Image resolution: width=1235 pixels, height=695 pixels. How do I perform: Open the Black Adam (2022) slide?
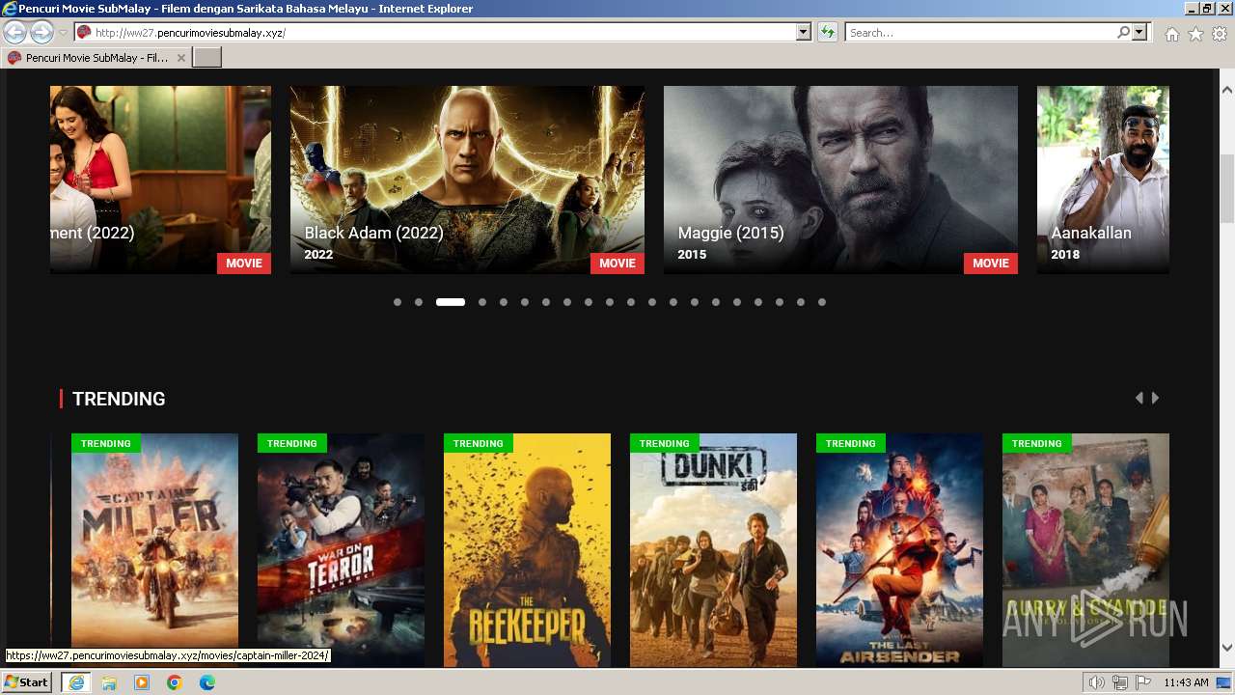467,180
